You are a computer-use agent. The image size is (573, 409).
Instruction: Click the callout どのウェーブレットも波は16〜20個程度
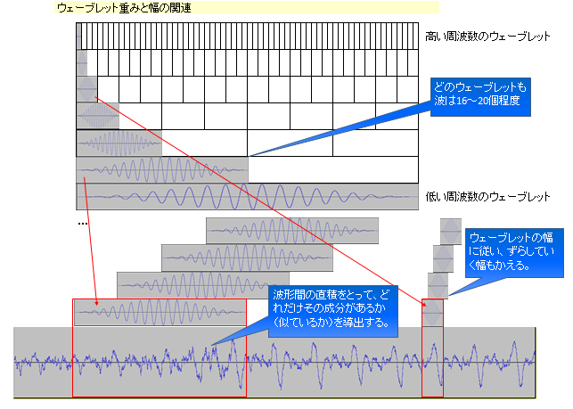(x=480, y=97)
